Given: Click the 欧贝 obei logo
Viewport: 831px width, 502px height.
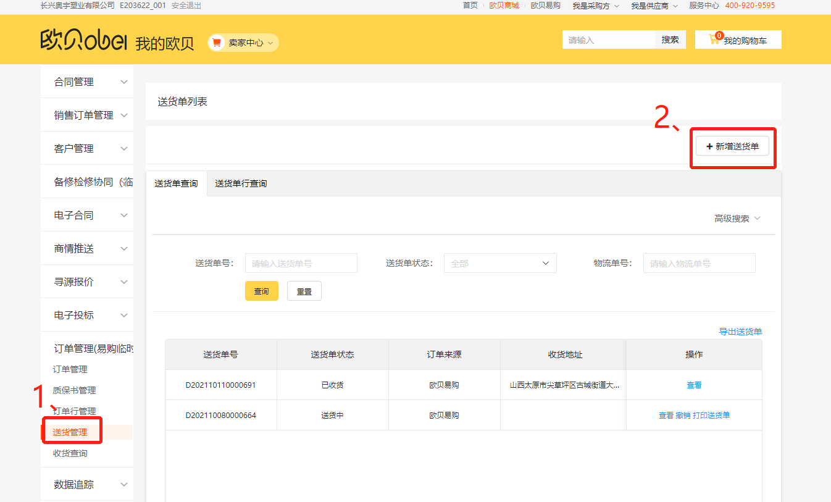Looking at the screenshot, I should (x=84, y=41).
